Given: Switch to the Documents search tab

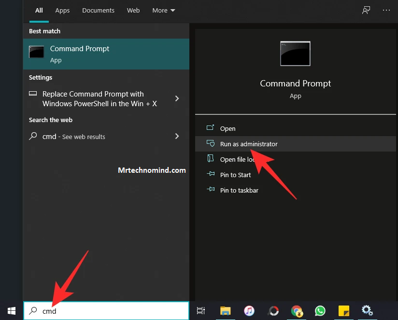Looking at the screenshot, I should coord(98,10).
